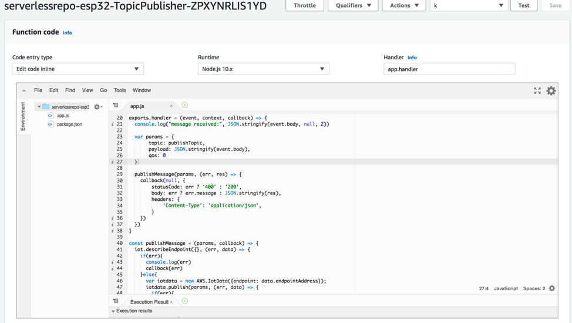Open the Runtime Node.js 10.x dropdown
The image size is (572, 323).
pos(263,69)
